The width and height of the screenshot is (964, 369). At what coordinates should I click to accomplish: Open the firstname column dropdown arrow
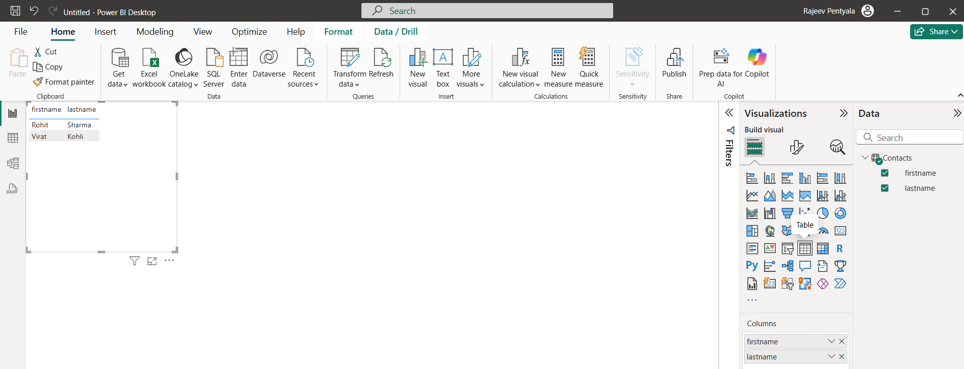coord(831,341)
